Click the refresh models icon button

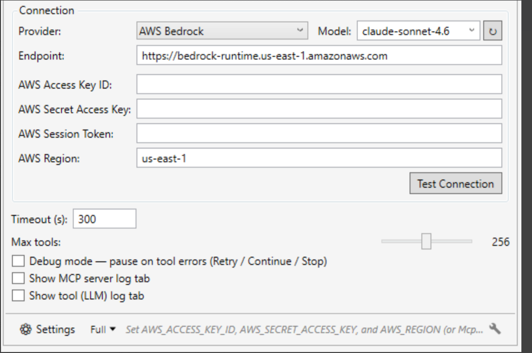coord(493,31)
